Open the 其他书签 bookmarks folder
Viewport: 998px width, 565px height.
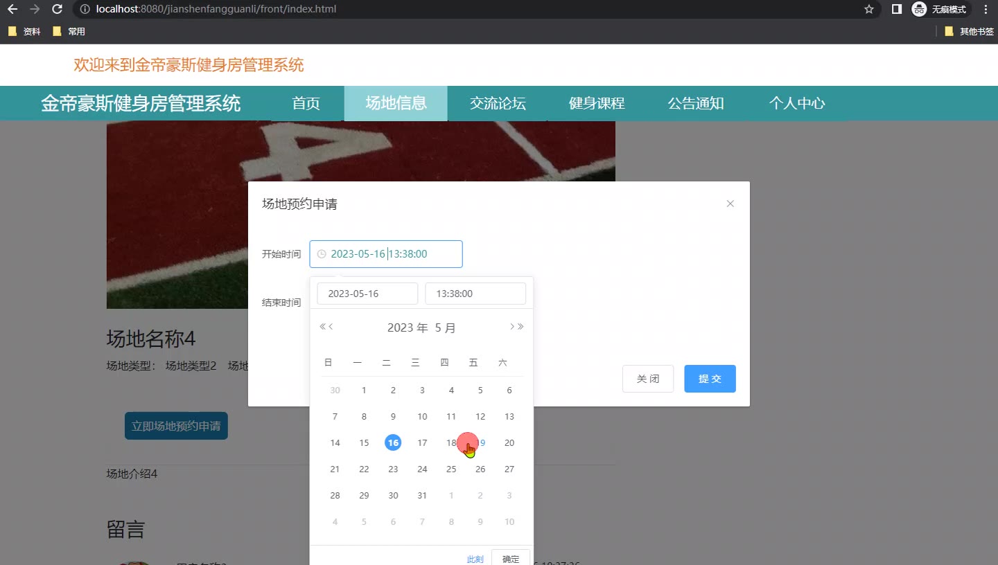pos(969,31)
